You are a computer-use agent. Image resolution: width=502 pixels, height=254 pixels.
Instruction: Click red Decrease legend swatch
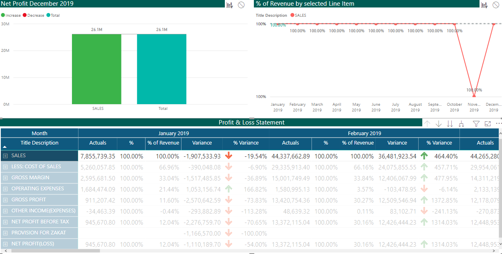click(25, 15)
